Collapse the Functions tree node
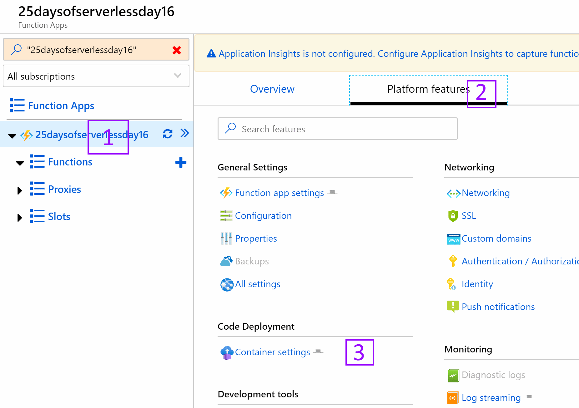The width and height of the screenshot is (579, 408). 20,163
